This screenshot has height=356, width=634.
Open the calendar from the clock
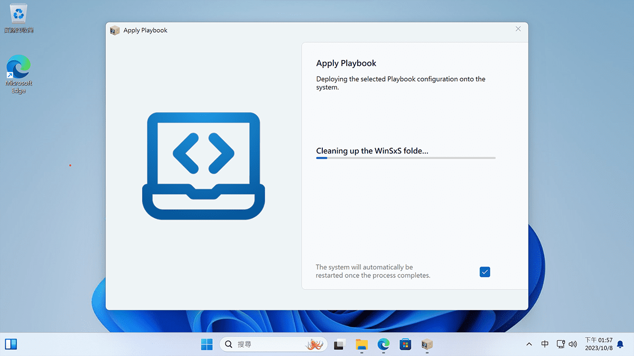[x=600, y=344]
